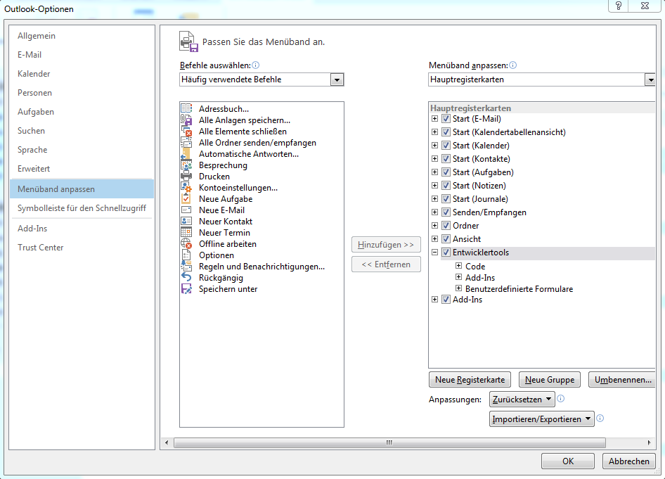Open the Erweitert options category
The width and height of the screenshot is (665, 479).
[82, 169]
